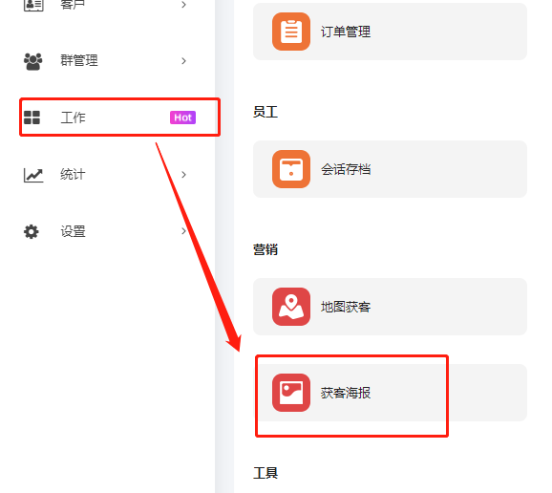Open the 订单管理 text link
Image resolution: width=552 pixels, height=493 pixels.
tap(346, 32)
